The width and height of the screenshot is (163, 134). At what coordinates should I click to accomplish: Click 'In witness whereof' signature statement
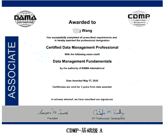pos(82,100)
